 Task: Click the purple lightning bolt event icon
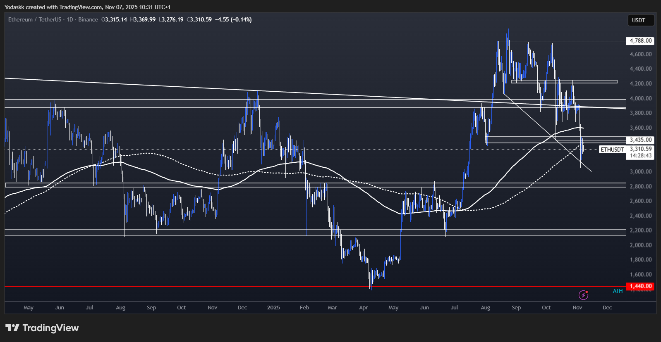coord(583,295)
